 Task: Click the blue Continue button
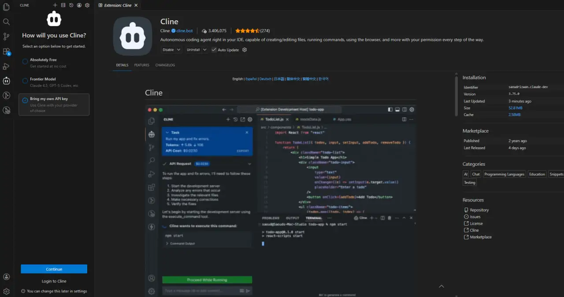54,269
